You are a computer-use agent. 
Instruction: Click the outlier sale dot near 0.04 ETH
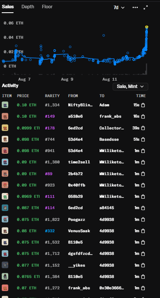pos(104,35)
